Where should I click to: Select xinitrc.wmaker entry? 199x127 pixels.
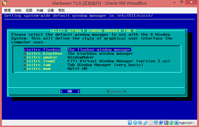pyautogui.click(x=41, y=57)
